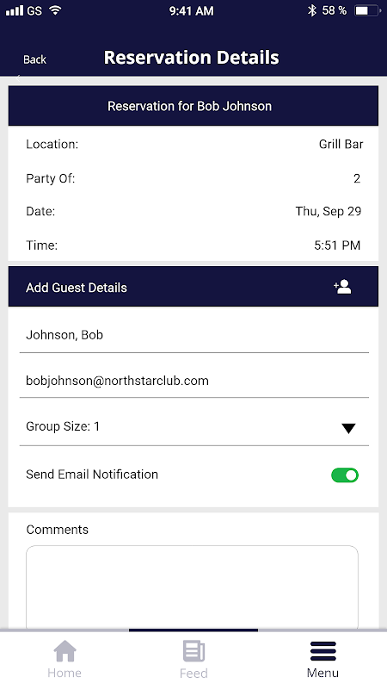This screenshot has height=689, width=387.
Task: Open the Group Size: 1 selector
Action: pos(194,426)
